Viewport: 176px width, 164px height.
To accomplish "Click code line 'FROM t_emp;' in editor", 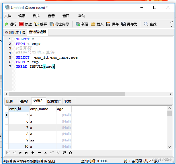I will tap(28, 44).
